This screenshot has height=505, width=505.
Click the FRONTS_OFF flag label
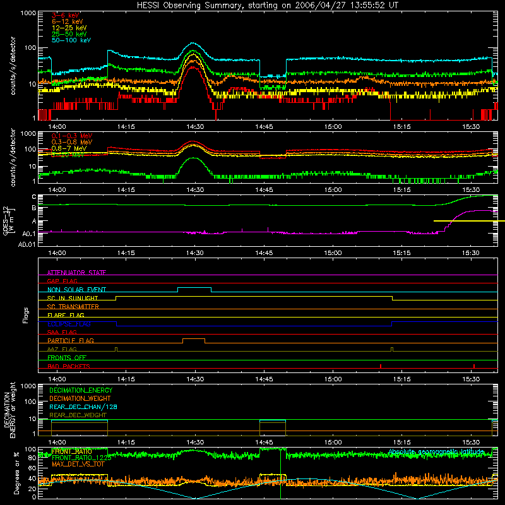pos(67,357)
